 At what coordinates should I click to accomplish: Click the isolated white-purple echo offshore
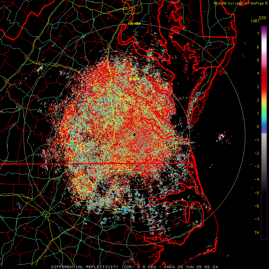pyautogui.click(x=221, y=137)
